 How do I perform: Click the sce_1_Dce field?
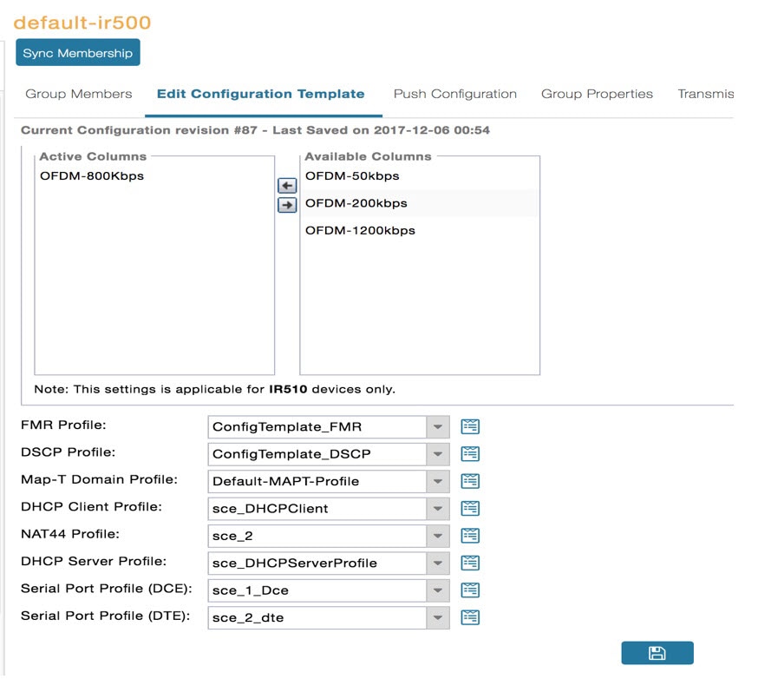click(317, 590)
